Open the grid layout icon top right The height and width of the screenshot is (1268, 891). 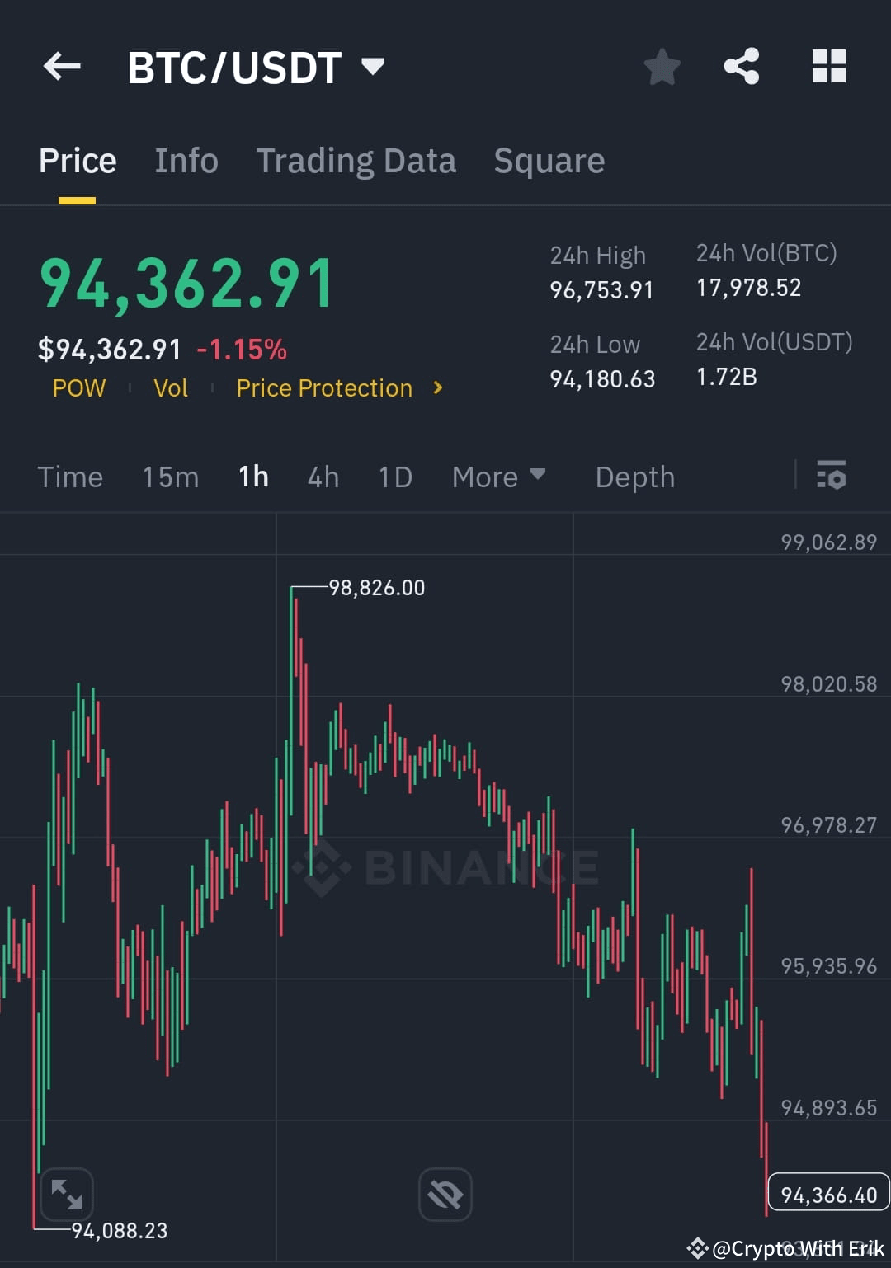coord(828,67)
